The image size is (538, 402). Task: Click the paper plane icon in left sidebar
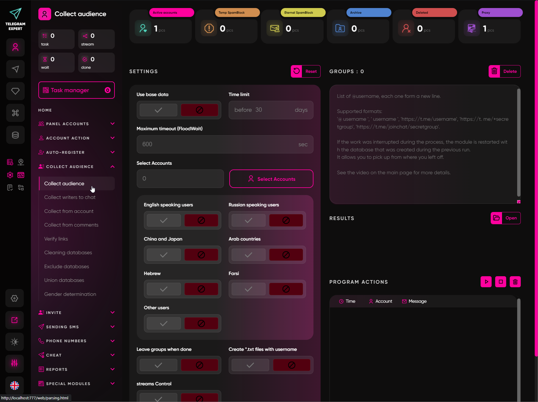pos(15,69)
